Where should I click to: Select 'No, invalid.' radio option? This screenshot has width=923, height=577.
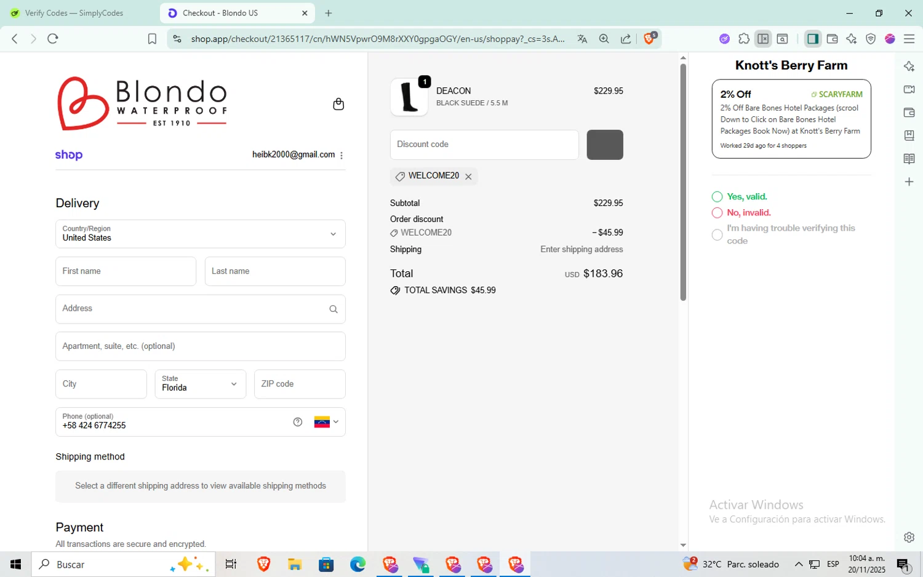717,213
